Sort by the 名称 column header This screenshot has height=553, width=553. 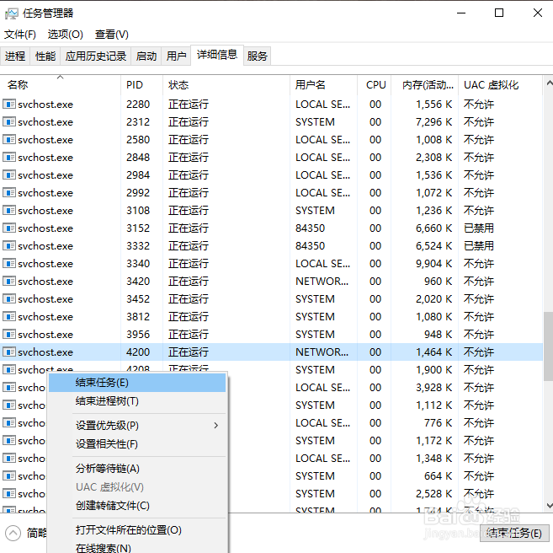61,85
